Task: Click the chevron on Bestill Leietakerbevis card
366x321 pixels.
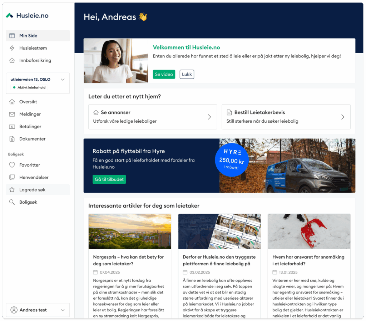Action: 342,117
